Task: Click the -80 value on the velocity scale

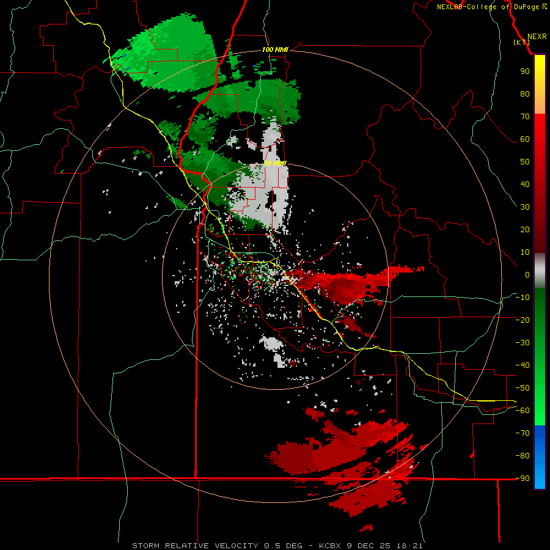Action: [x=522, y=456]
